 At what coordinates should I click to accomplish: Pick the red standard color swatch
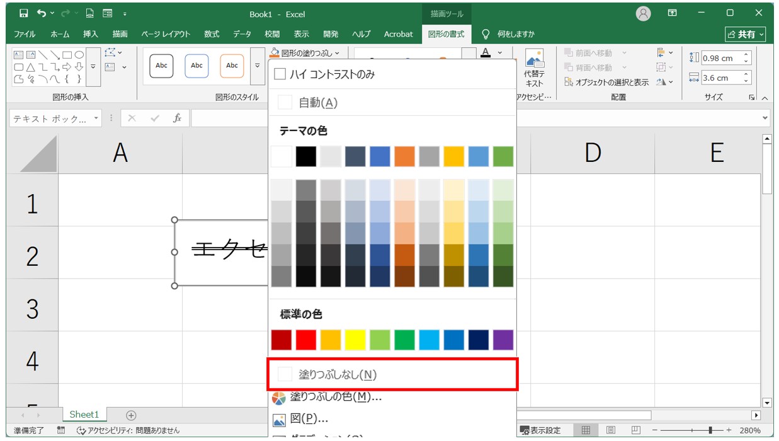click(306, 340)
